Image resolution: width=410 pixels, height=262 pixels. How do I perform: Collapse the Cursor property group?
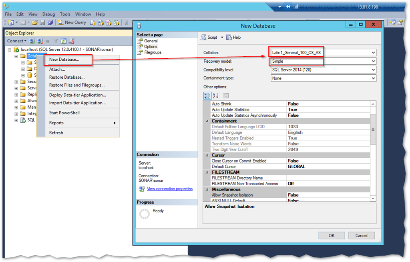coord(207,155)
